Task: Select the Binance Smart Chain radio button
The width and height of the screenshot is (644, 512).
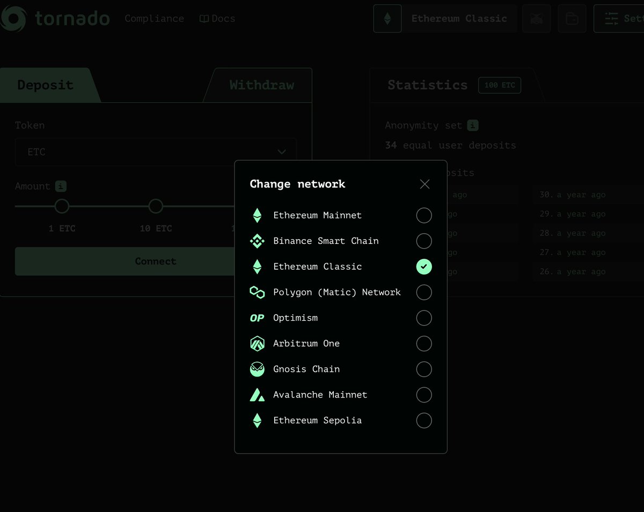Action: pyautogui.click(x=424, y=241)
